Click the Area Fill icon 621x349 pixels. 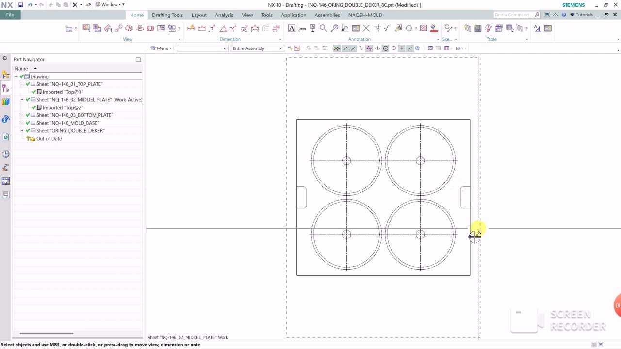point(434,28)
